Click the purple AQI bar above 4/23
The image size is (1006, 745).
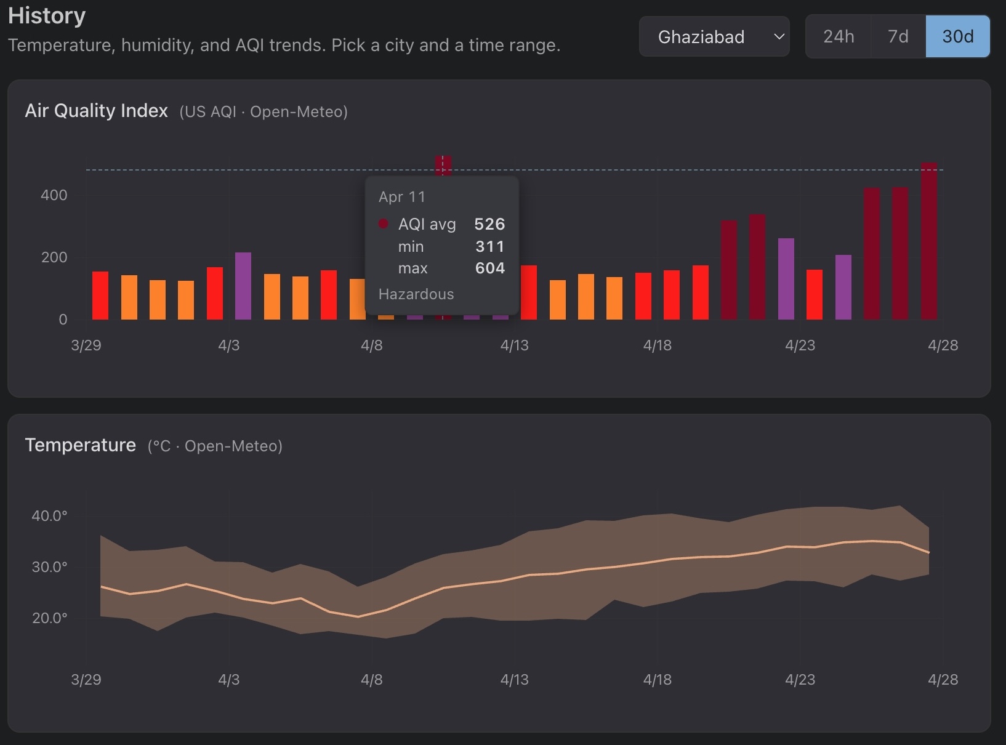(x=786, y=278)
